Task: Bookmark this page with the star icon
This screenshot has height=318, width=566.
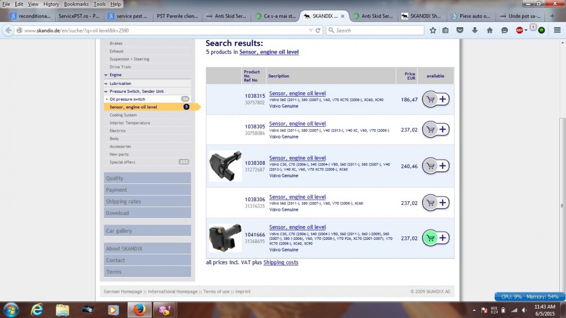Action: 433,30
